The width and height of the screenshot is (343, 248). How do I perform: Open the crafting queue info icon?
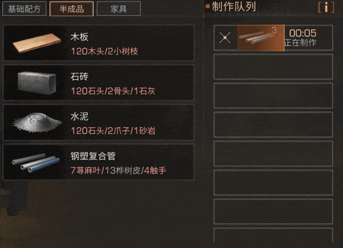pos(326,7)
